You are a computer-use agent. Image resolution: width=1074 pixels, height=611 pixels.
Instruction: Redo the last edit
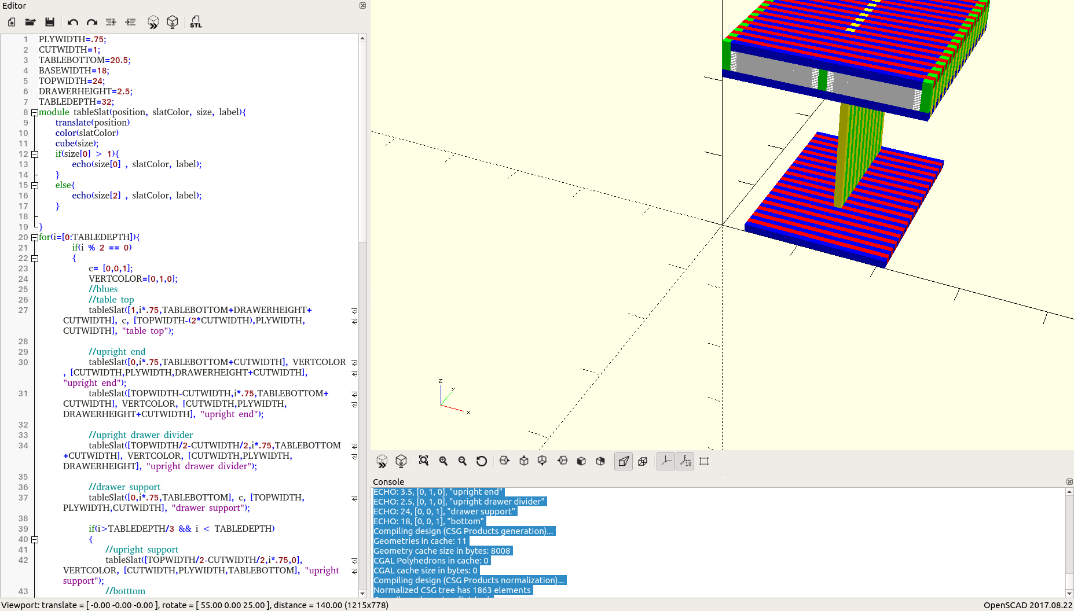pyautogui.click(x=92, y=22)
